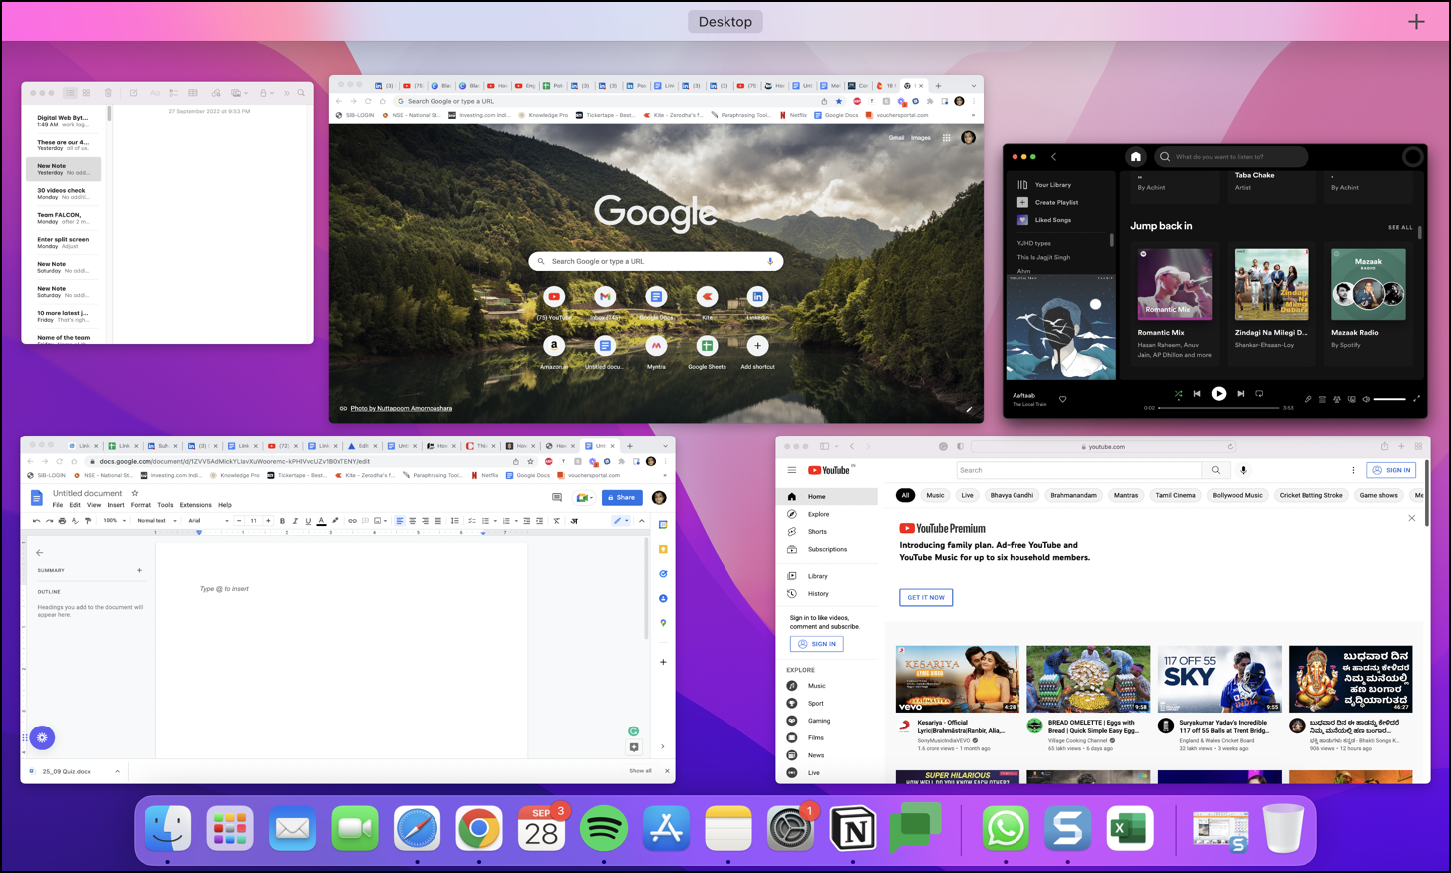The height and width of the screenshot is (873, 1451).
Task: Click GET IT NOW on YouTube Premium banner
Action: (x=926, y=597)
